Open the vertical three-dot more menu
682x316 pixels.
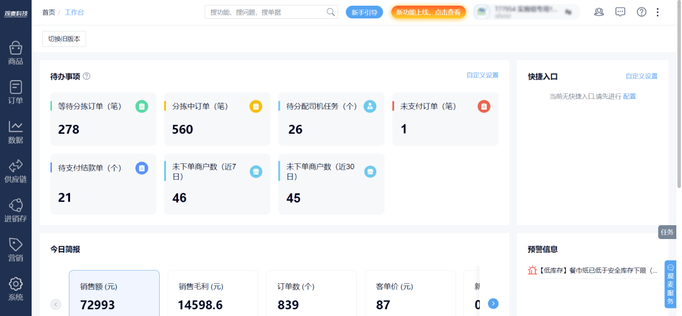click(657, 12)
